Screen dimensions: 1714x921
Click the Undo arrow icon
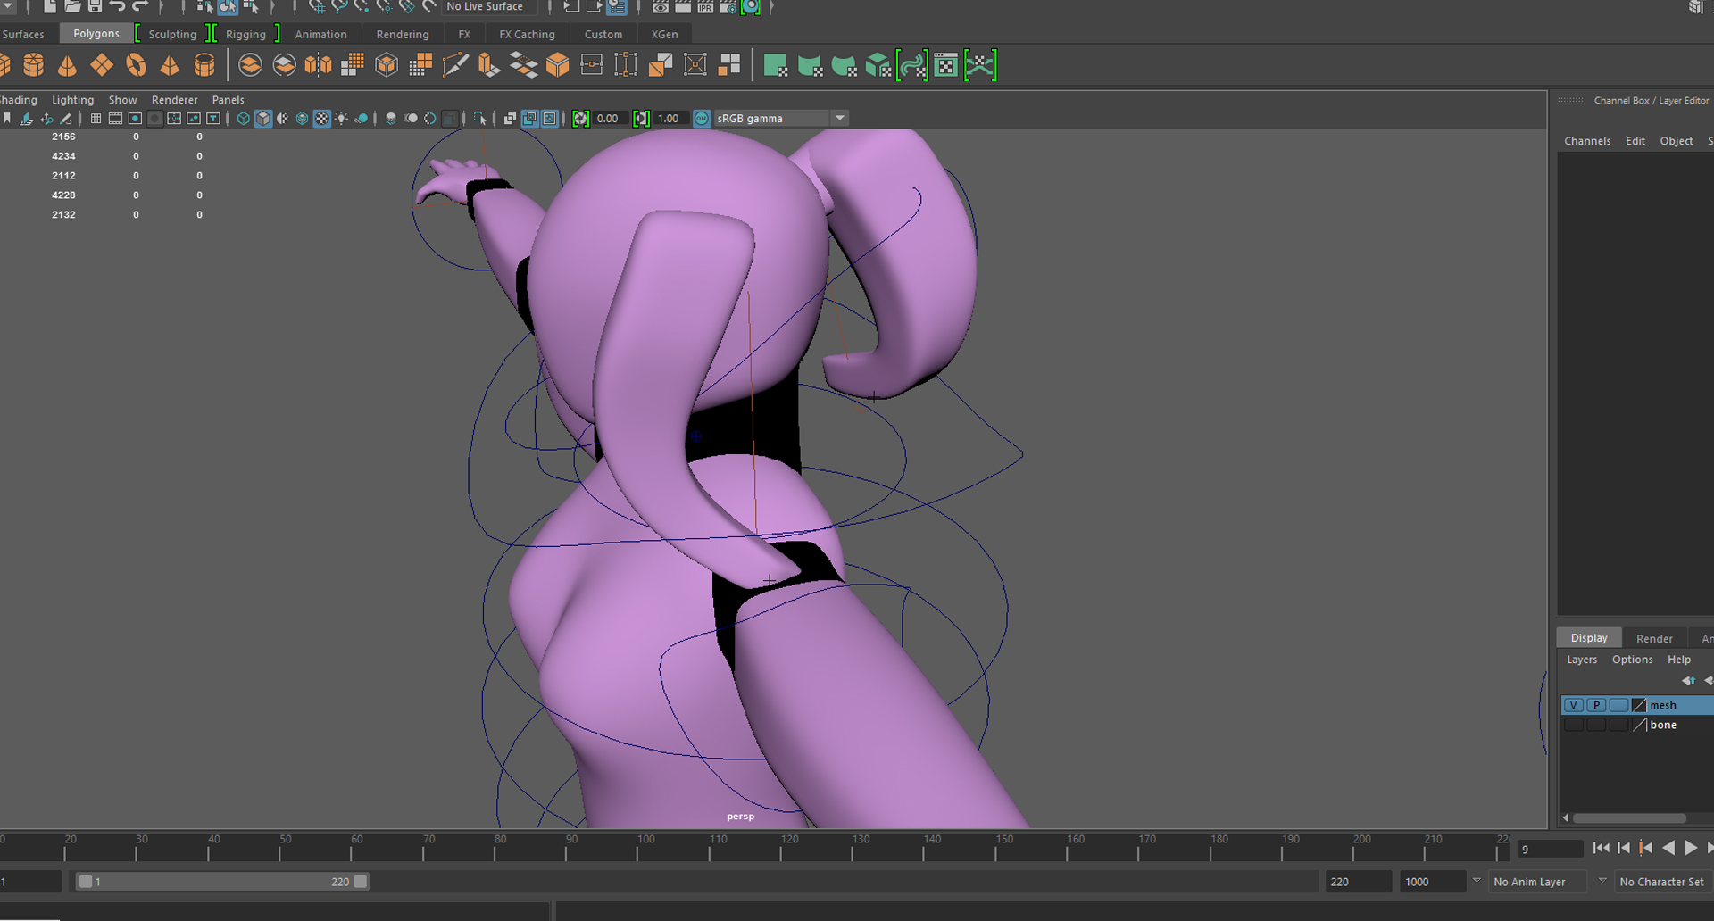(x=117, y=6)
